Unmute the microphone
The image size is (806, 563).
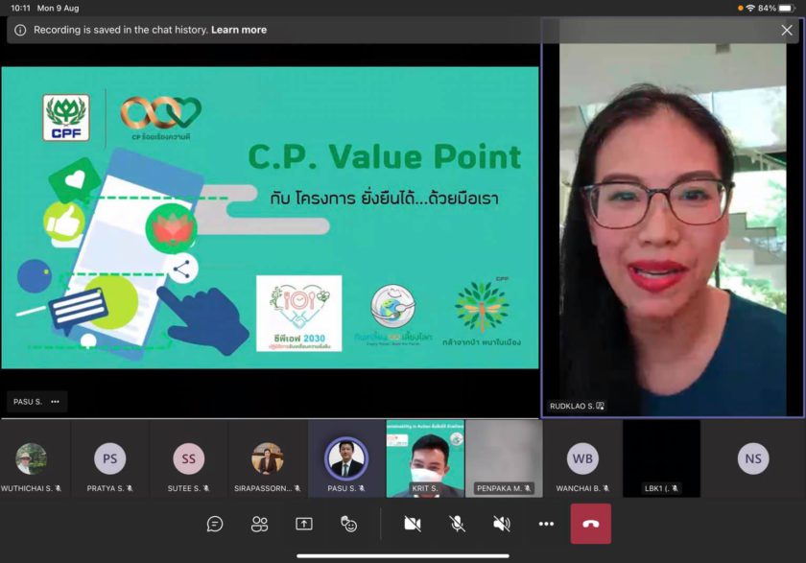pyautogui.click(x=458, y=524)
